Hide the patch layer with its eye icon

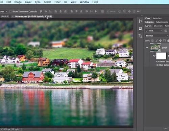[147, 47]
